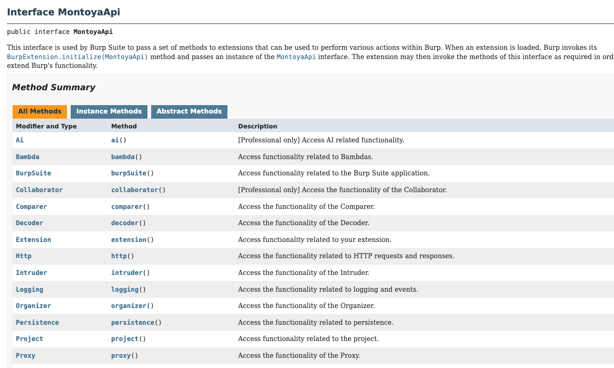Go to the project() method

point(125,339)
